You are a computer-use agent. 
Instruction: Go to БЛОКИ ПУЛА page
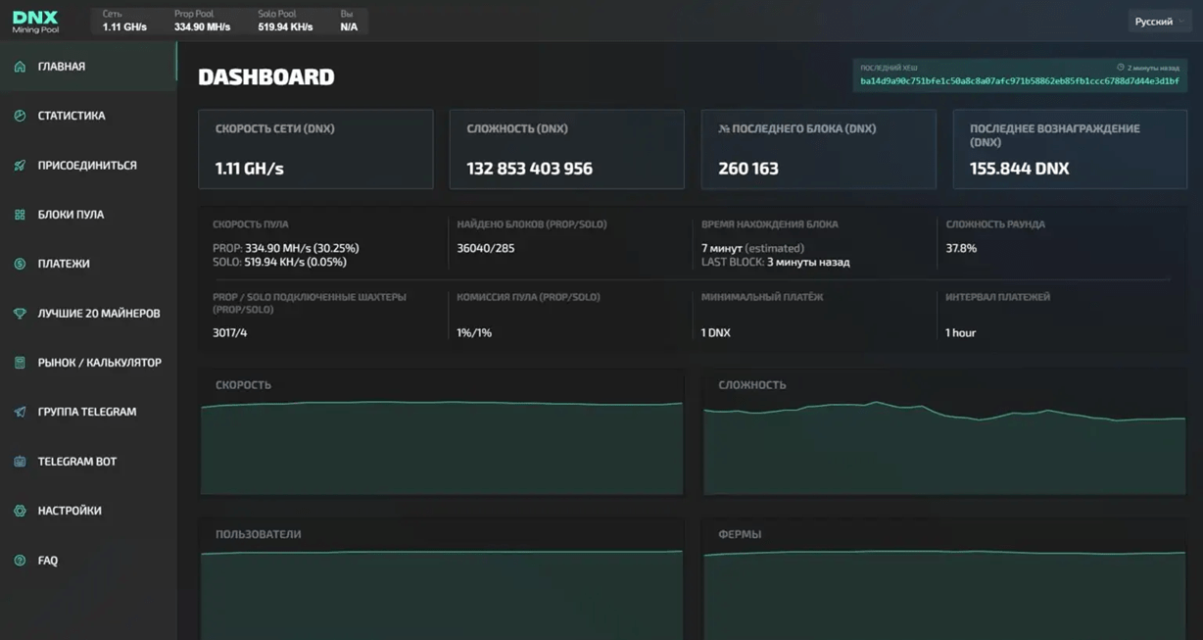(x=71, y=215)
